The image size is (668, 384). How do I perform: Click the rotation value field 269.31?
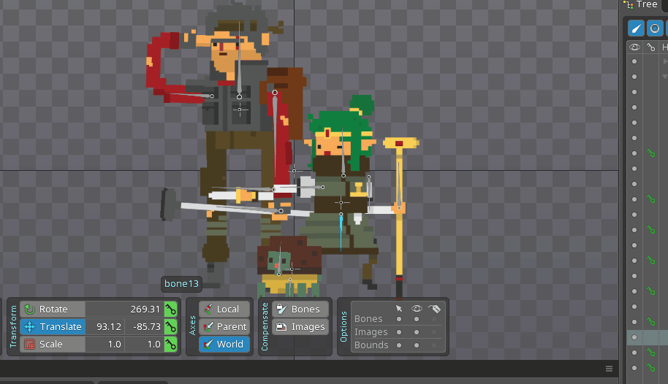click(x=124, y=309)
